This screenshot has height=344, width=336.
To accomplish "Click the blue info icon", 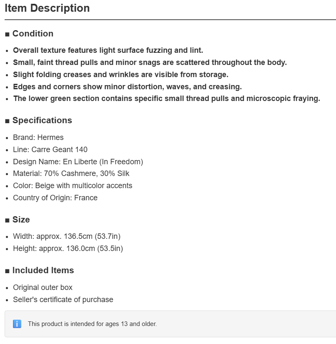I will point(17,324).
